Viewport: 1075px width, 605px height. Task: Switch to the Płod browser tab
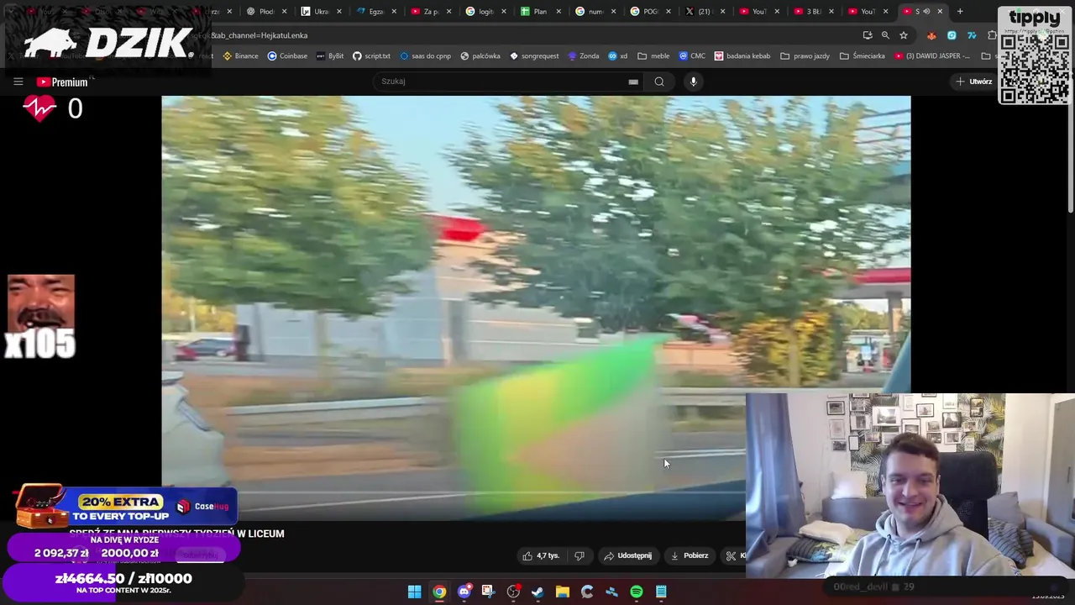(266, 12)
